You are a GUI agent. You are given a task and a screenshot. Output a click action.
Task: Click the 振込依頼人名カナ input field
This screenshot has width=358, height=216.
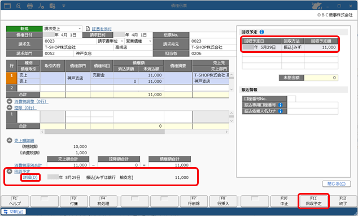coord(313,111)
